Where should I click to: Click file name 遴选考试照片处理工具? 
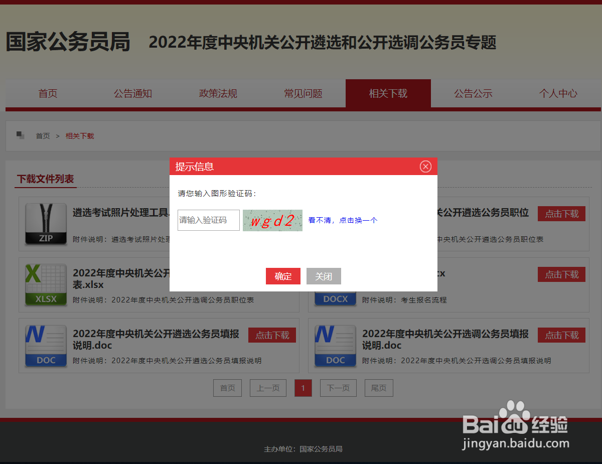[121, 213]
